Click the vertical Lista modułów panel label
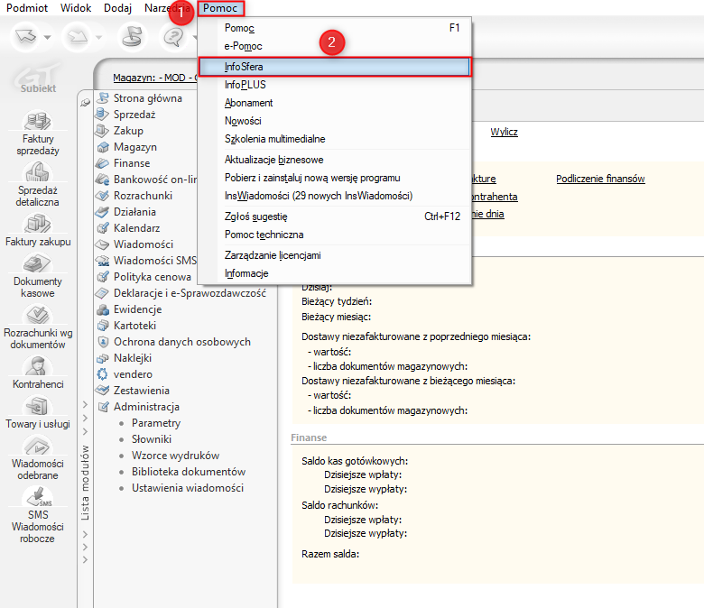Image resolution: width=704 pixels, height=608 pixels. 86,483
